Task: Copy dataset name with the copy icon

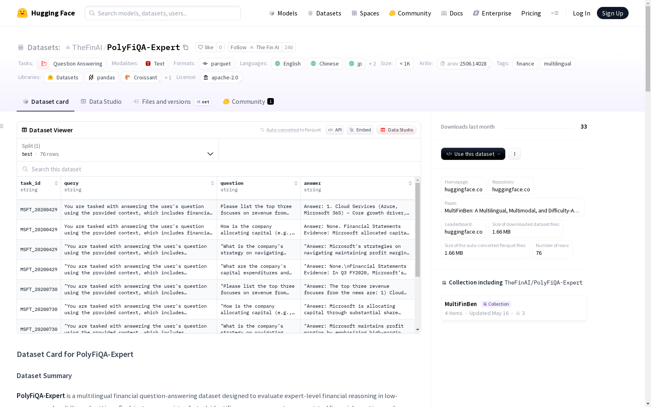Action: (x=186, y=47)
